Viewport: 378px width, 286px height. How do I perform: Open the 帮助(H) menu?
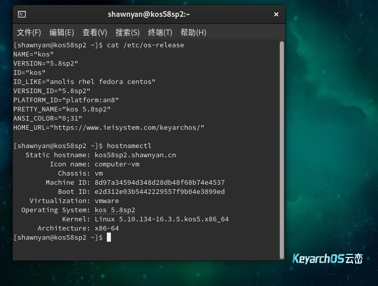193,32
